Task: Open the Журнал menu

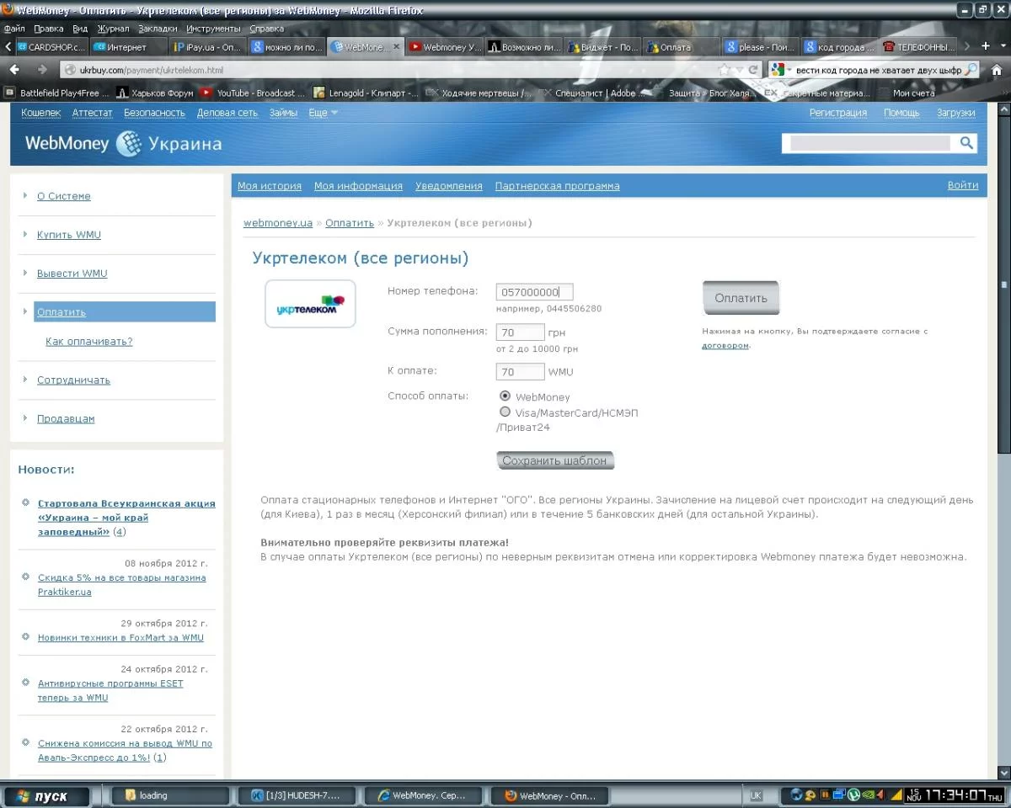Action: pyautogui.click(x=113, y=29)
